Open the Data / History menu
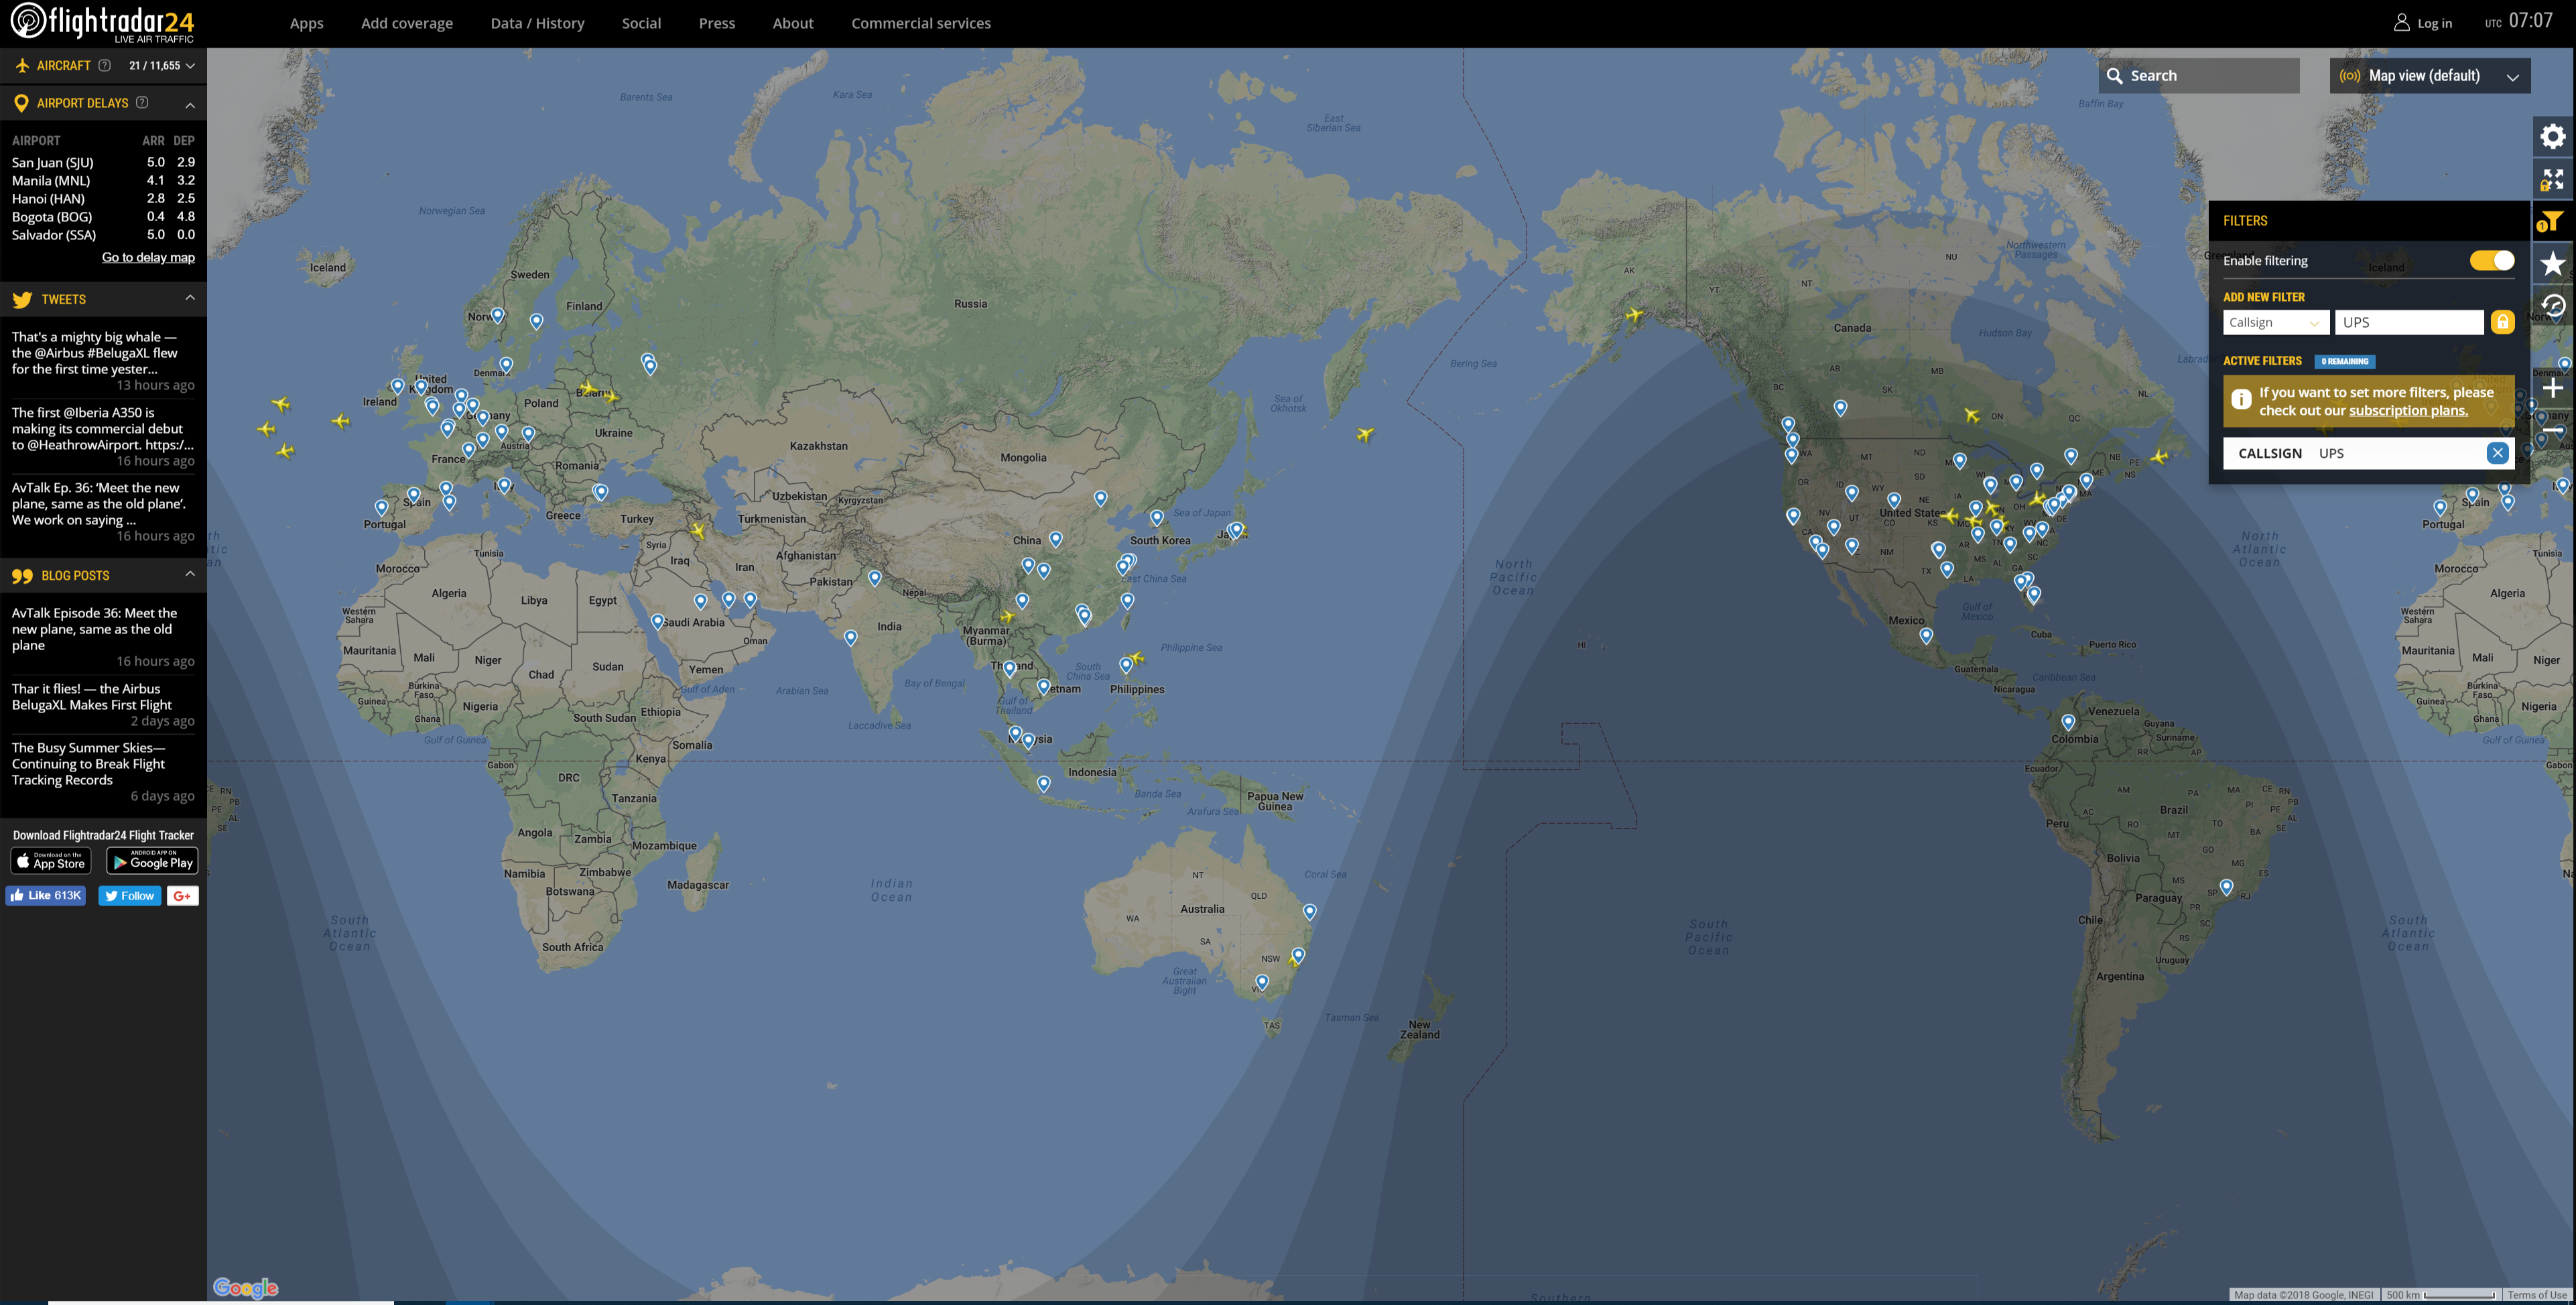The height and width of the screenshot is (1305, 2576). coord(537,23)
